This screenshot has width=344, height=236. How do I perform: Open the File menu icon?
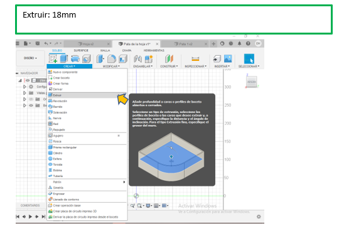click(27, 43)
